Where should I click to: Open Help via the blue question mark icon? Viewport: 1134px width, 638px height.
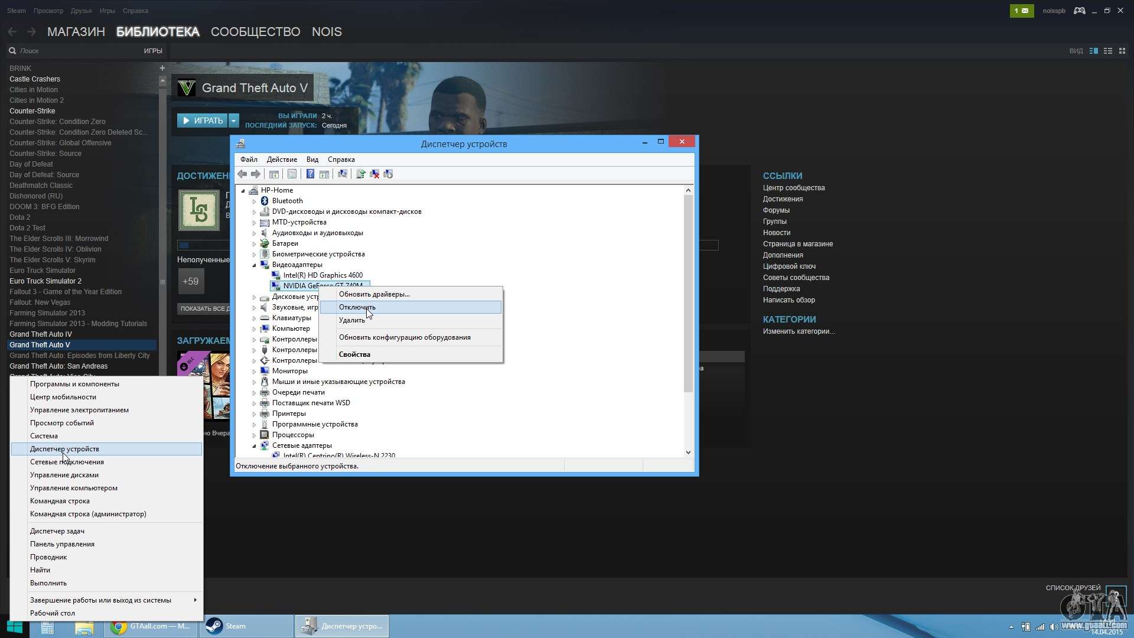(310, 174)
